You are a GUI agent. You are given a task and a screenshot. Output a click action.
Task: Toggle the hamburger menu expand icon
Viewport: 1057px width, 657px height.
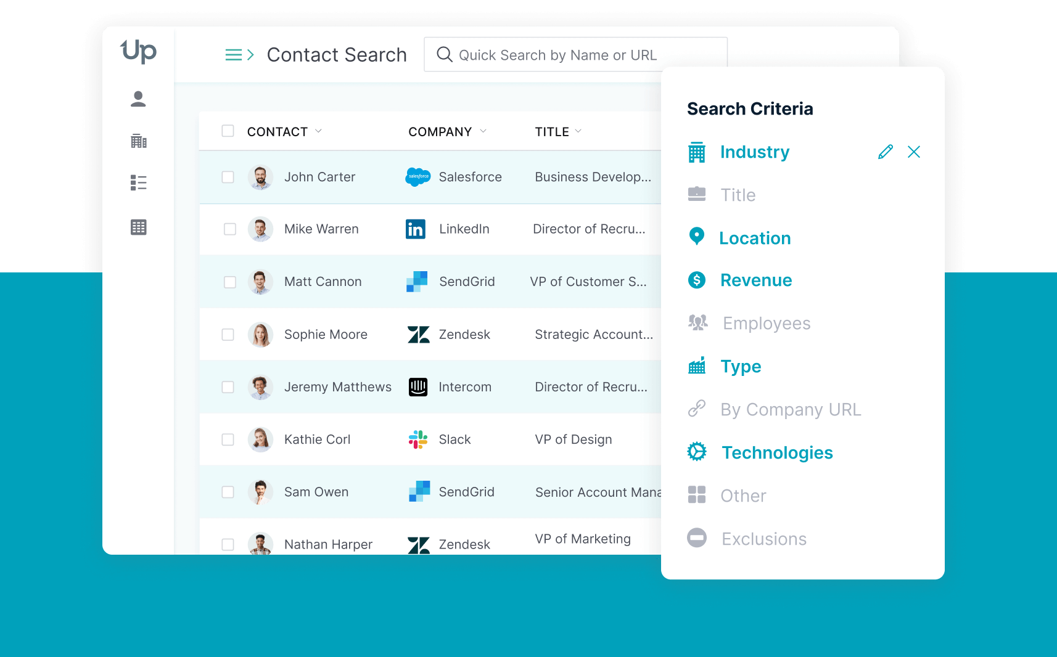pyautogui.click(x=239, y=55)
